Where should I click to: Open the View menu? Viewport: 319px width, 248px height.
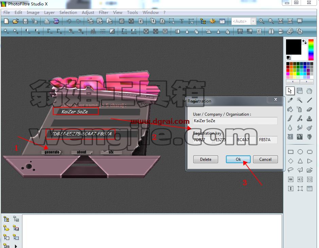[x=118, y=13]
